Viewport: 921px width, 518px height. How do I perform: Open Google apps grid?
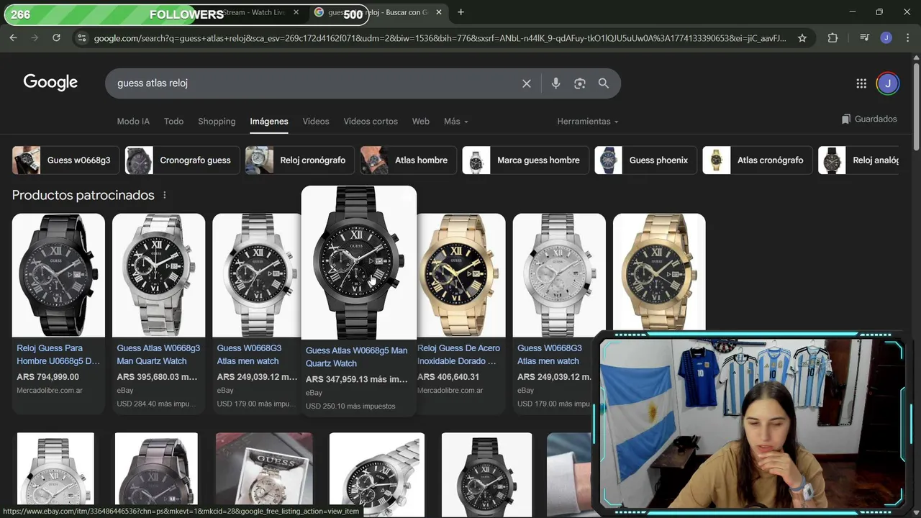(861, 83)
